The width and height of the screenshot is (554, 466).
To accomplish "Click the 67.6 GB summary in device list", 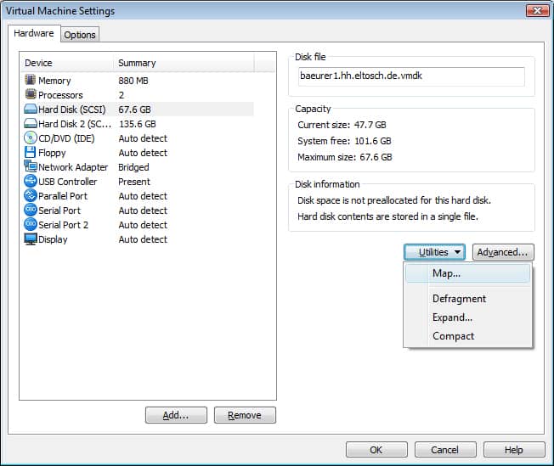I will 134,109.
